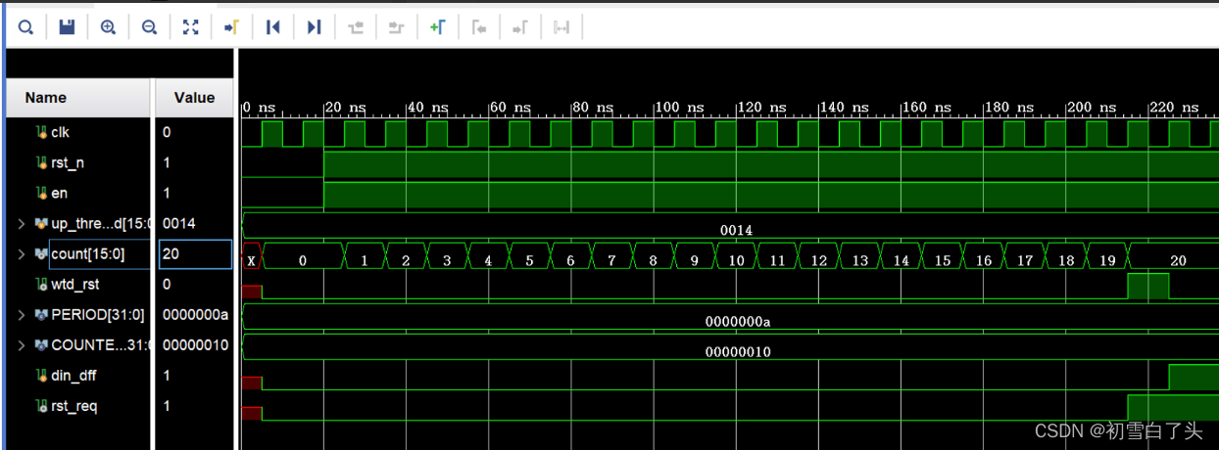Expand the PERIOD[31:0] bus signal

pos(22,315)
